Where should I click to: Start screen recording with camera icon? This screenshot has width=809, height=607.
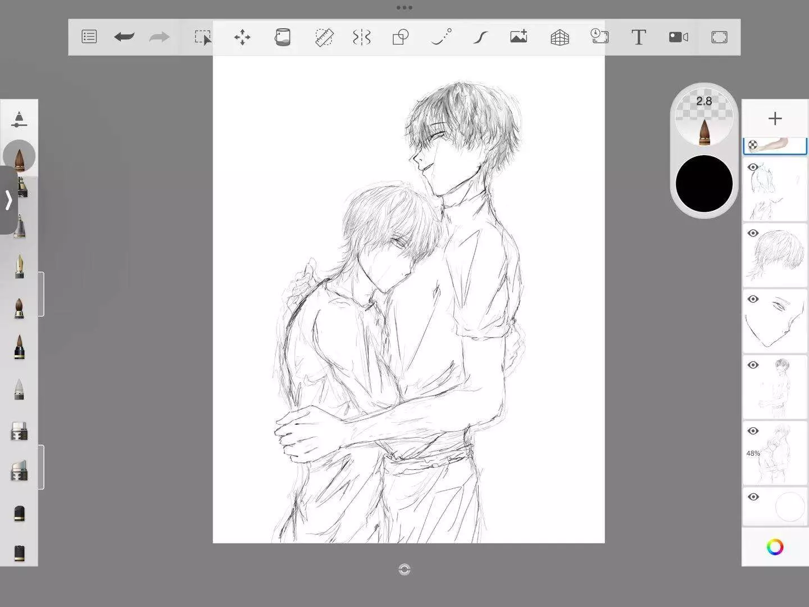tap(678, 37)
